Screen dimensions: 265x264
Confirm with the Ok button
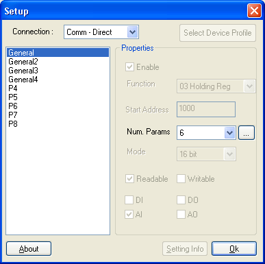[x=234, y=249]
